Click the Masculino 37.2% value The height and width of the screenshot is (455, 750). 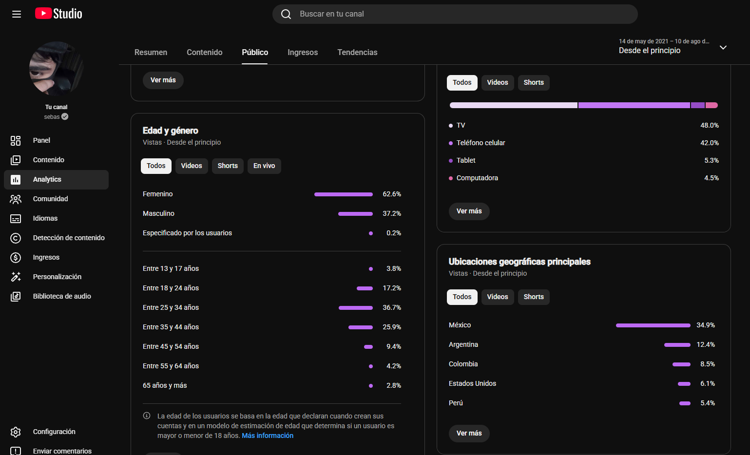pyautogui.click(x=392, y=213)
